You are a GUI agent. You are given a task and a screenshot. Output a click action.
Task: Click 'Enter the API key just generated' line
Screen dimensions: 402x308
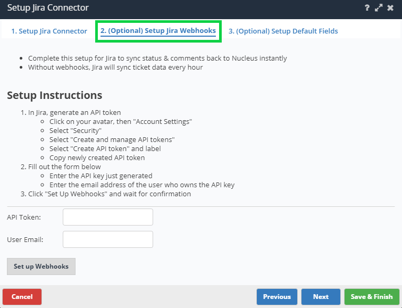(x=100, y=176)
